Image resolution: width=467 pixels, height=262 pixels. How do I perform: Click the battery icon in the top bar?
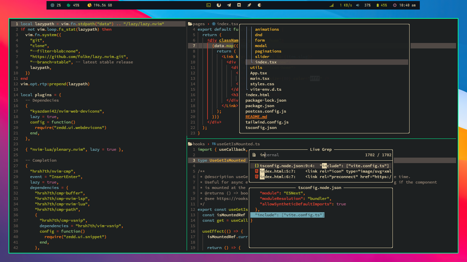point(377,5)
